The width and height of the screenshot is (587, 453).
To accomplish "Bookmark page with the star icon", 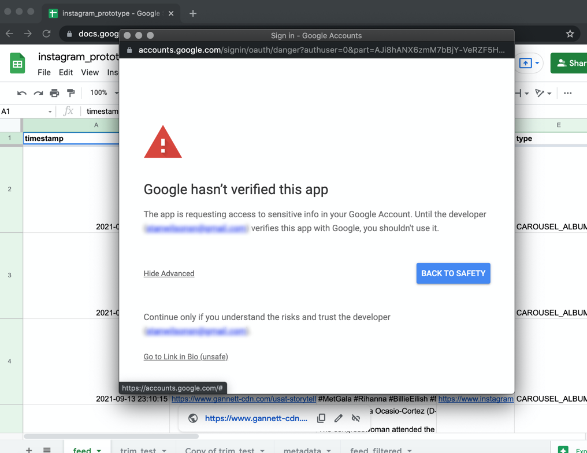I will (570, 34).
